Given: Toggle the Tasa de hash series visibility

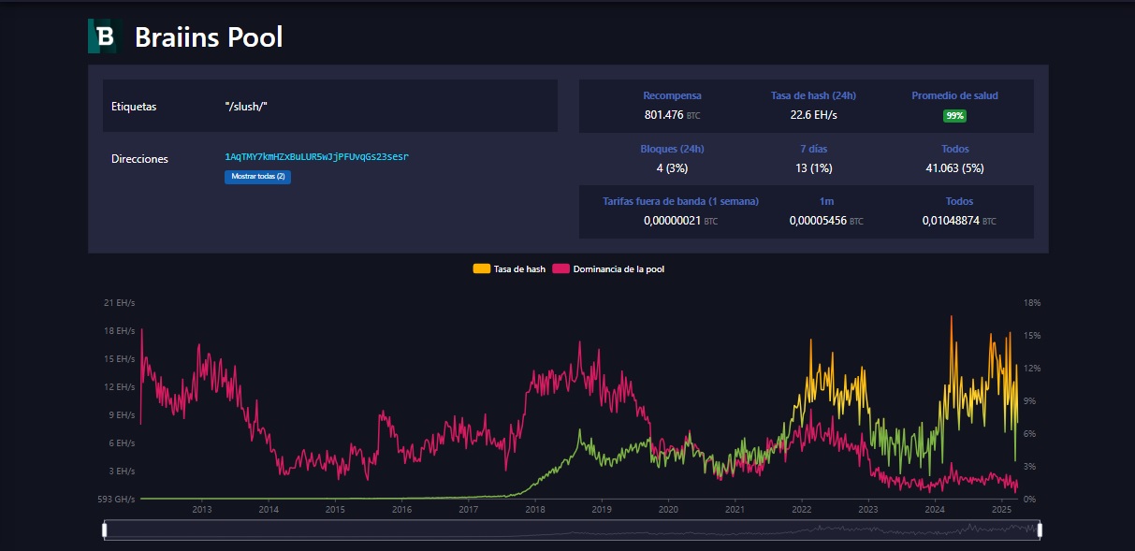Looking at the screenshot, I should tap(508, 268).
